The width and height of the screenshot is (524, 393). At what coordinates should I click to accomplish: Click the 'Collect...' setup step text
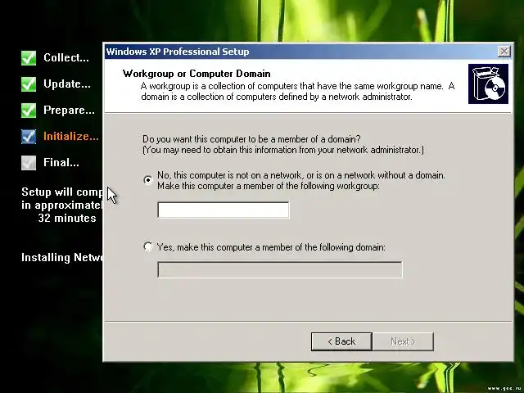[66, 57]
